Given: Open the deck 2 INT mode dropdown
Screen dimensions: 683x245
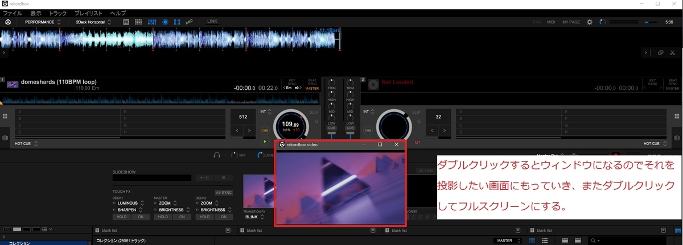Looking at the screenshot, I should click(x=369, y=111).
